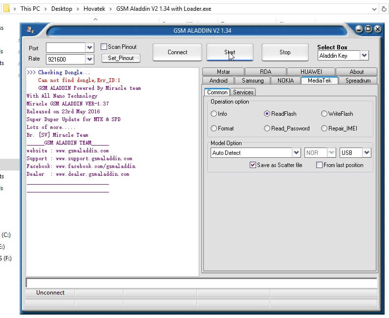Open the About tab
This screenshot has width=389, height=318.
356,72
